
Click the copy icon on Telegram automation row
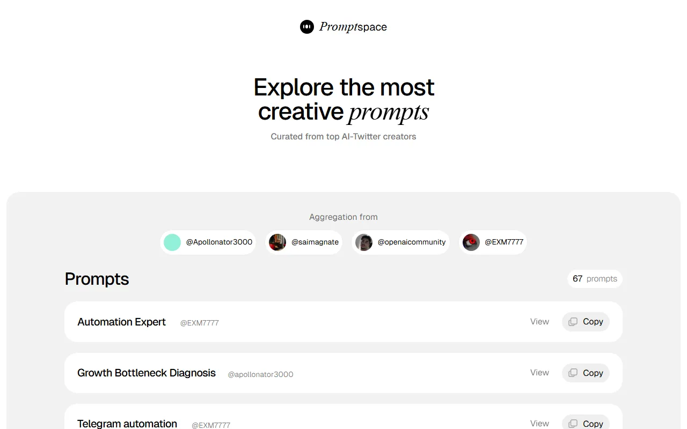click(574, 423)
